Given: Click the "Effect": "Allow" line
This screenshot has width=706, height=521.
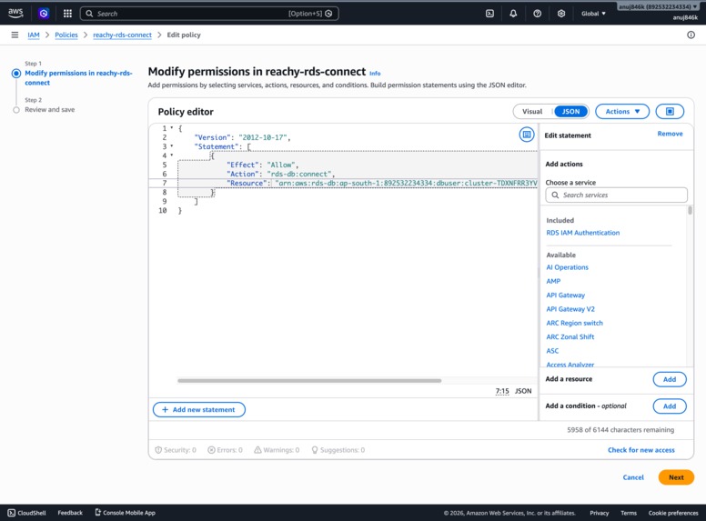Looking at the screenshot, I should (263, 165).
